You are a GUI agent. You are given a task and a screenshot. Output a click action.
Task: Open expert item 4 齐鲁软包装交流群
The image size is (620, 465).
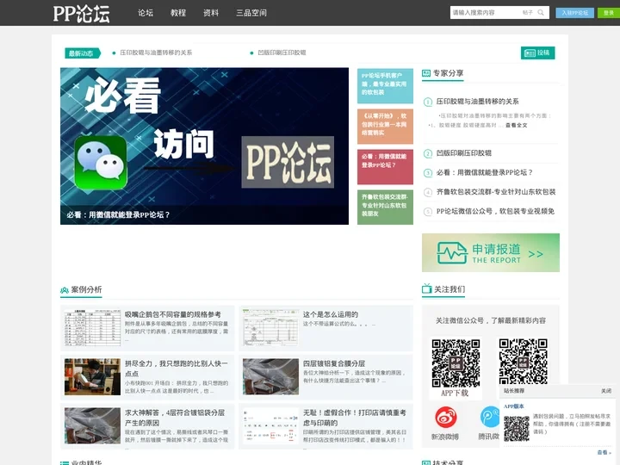click(496, 192)
